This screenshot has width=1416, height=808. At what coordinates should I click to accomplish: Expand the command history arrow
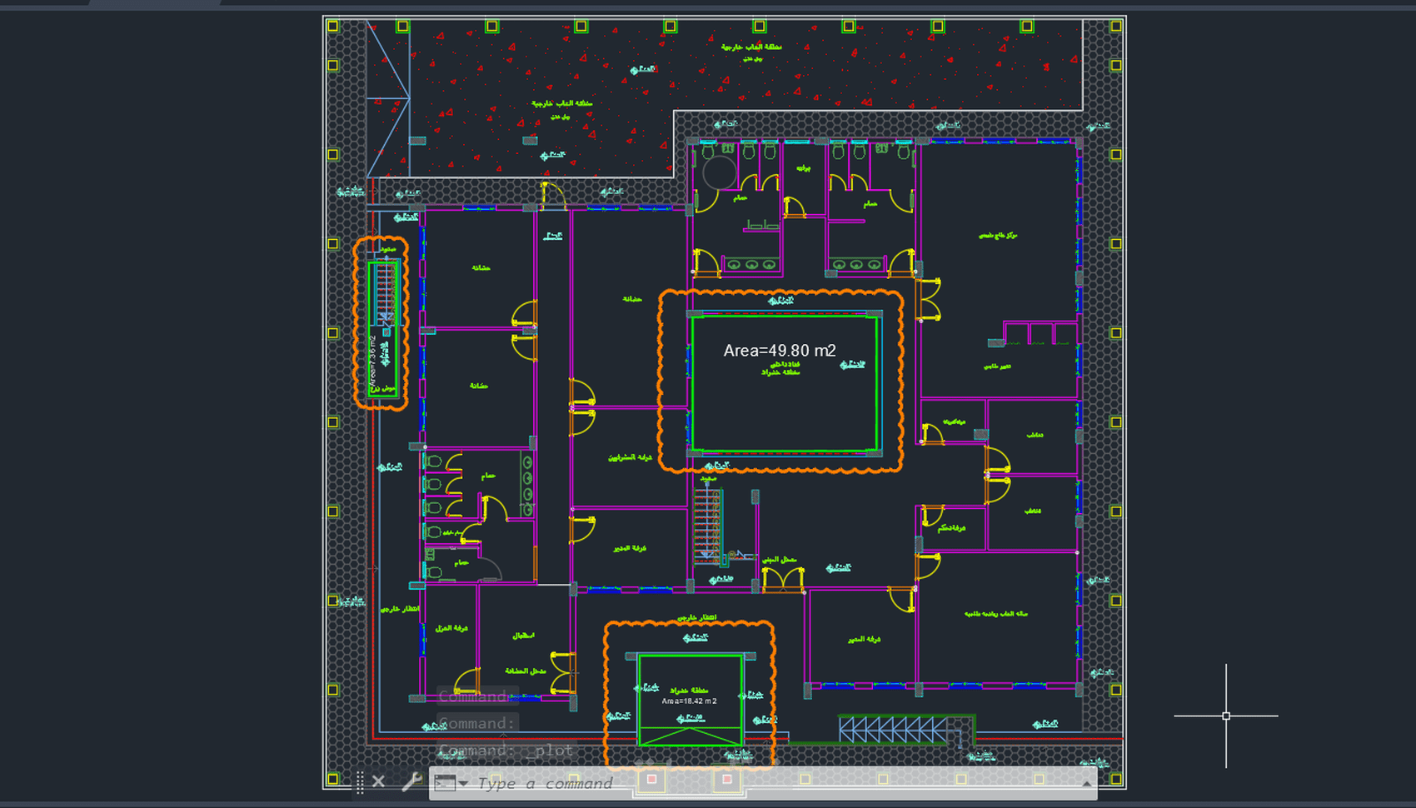click(x=1086, y=784)
